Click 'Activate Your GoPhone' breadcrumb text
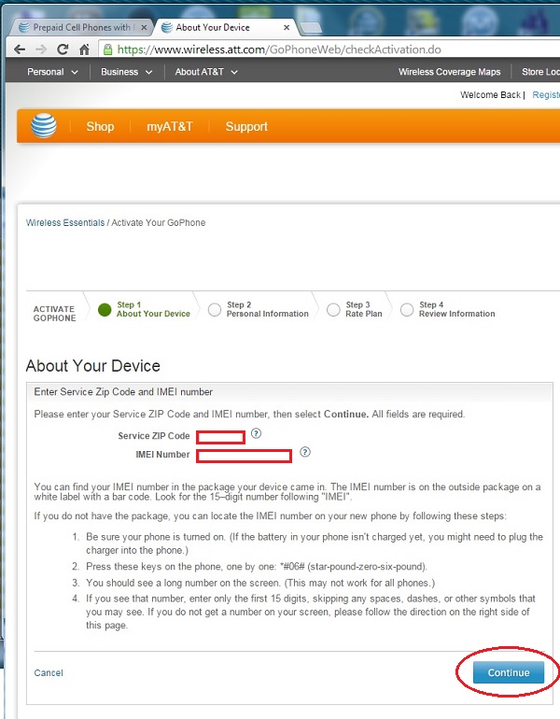Screen dimensions: 560x719 tap(158, 223)
